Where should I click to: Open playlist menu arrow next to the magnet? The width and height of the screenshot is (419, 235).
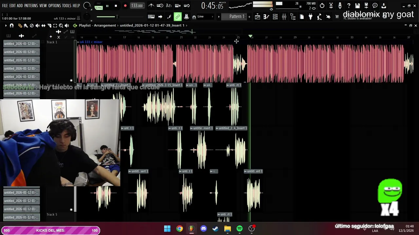[6, 25]
